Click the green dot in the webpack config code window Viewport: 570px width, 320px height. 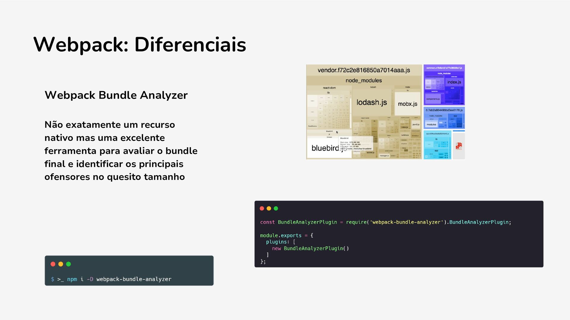[276, 209]
